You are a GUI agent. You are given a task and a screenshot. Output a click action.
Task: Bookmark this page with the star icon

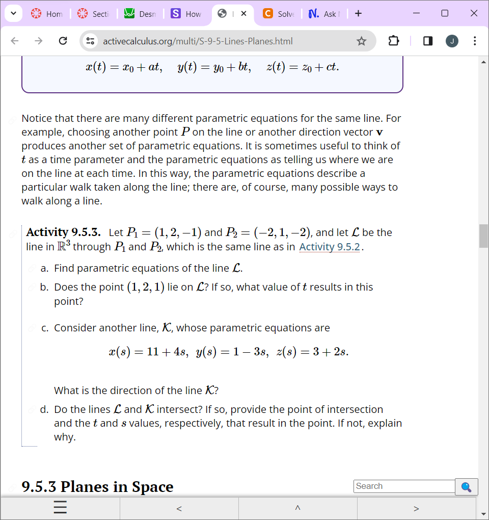(x=362, y=41)
